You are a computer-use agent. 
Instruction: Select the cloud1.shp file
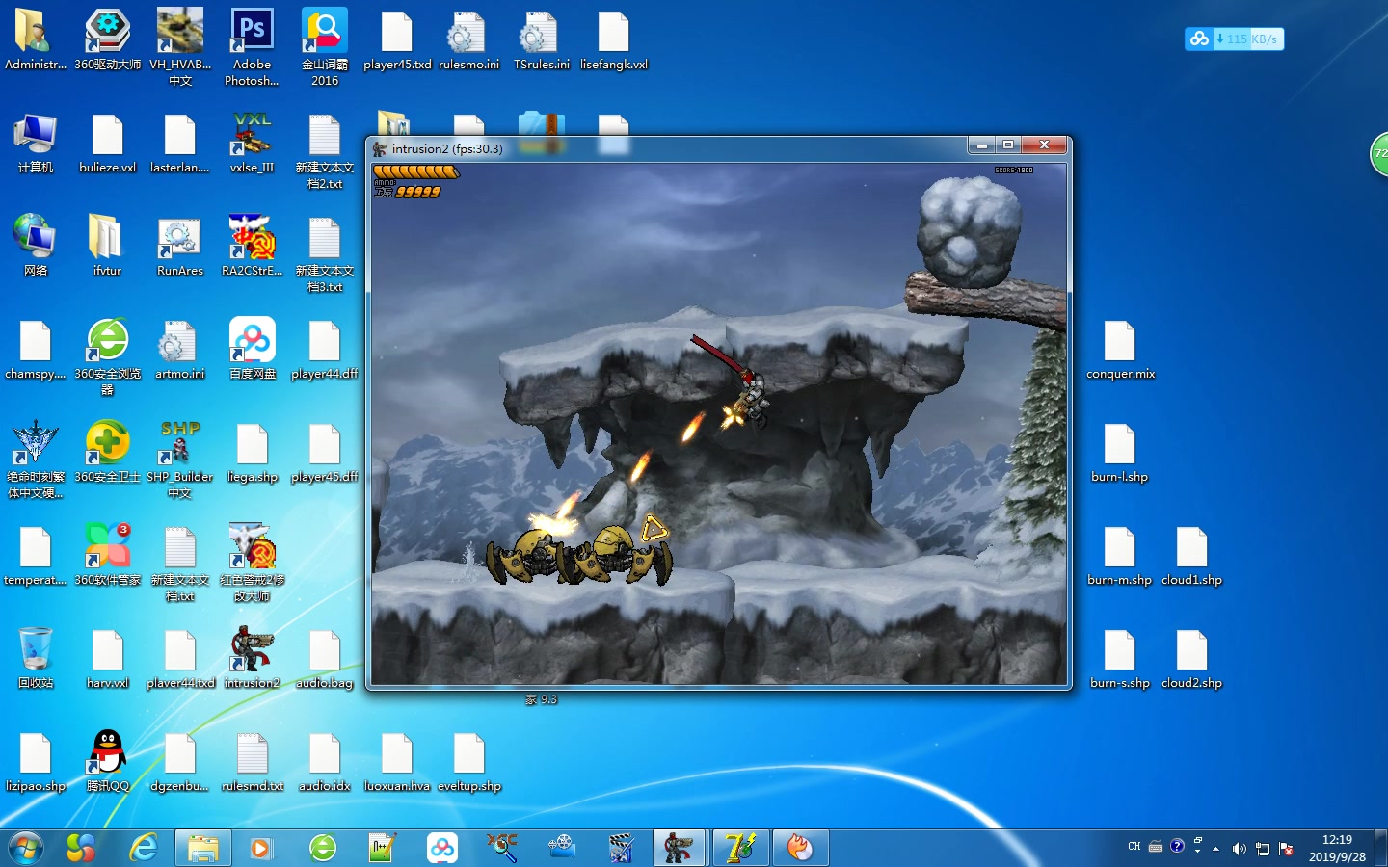click(1192, 556)
